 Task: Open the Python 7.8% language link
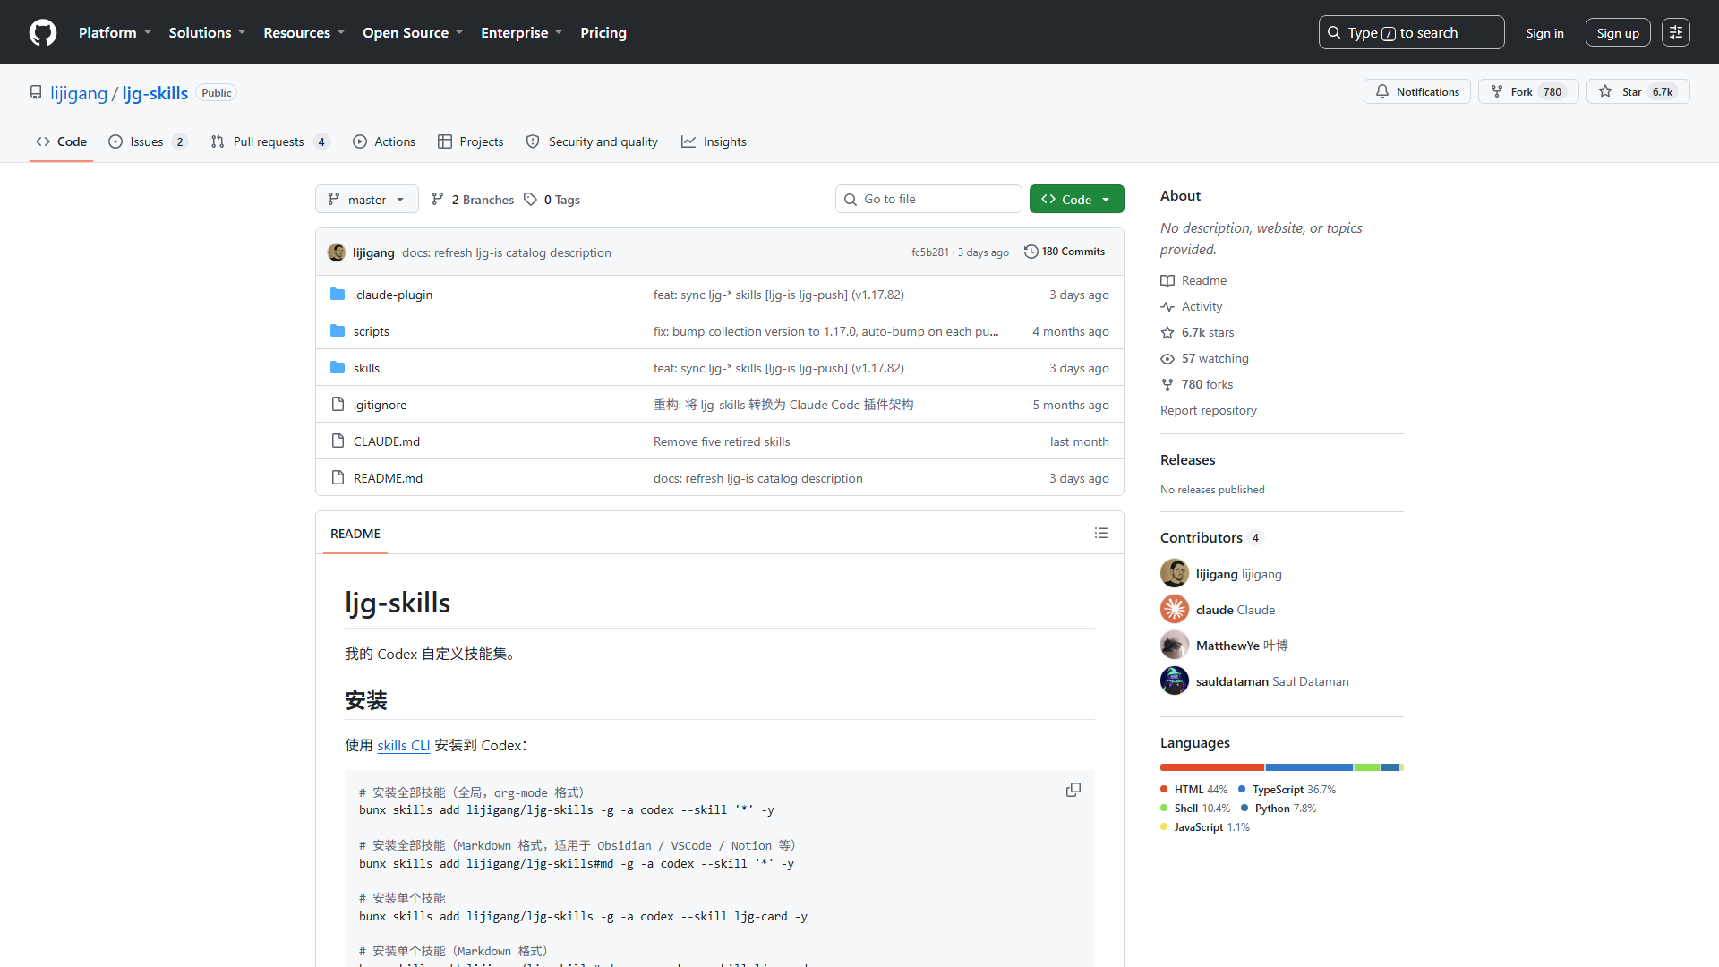coord(1278,809)
